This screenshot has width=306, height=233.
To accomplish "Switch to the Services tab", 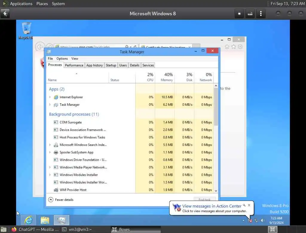I will pyautogui.click(x=148, y=65).
